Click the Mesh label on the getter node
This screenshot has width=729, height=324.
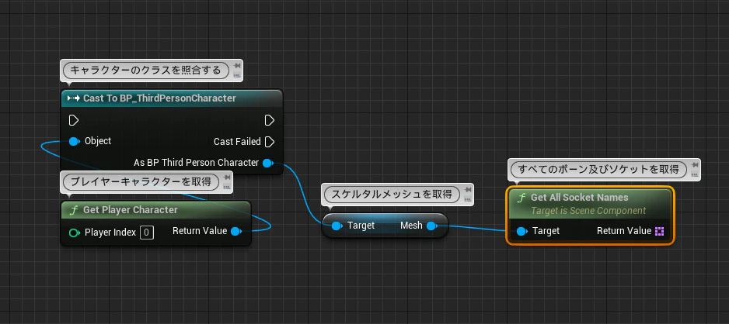(411, 226)
